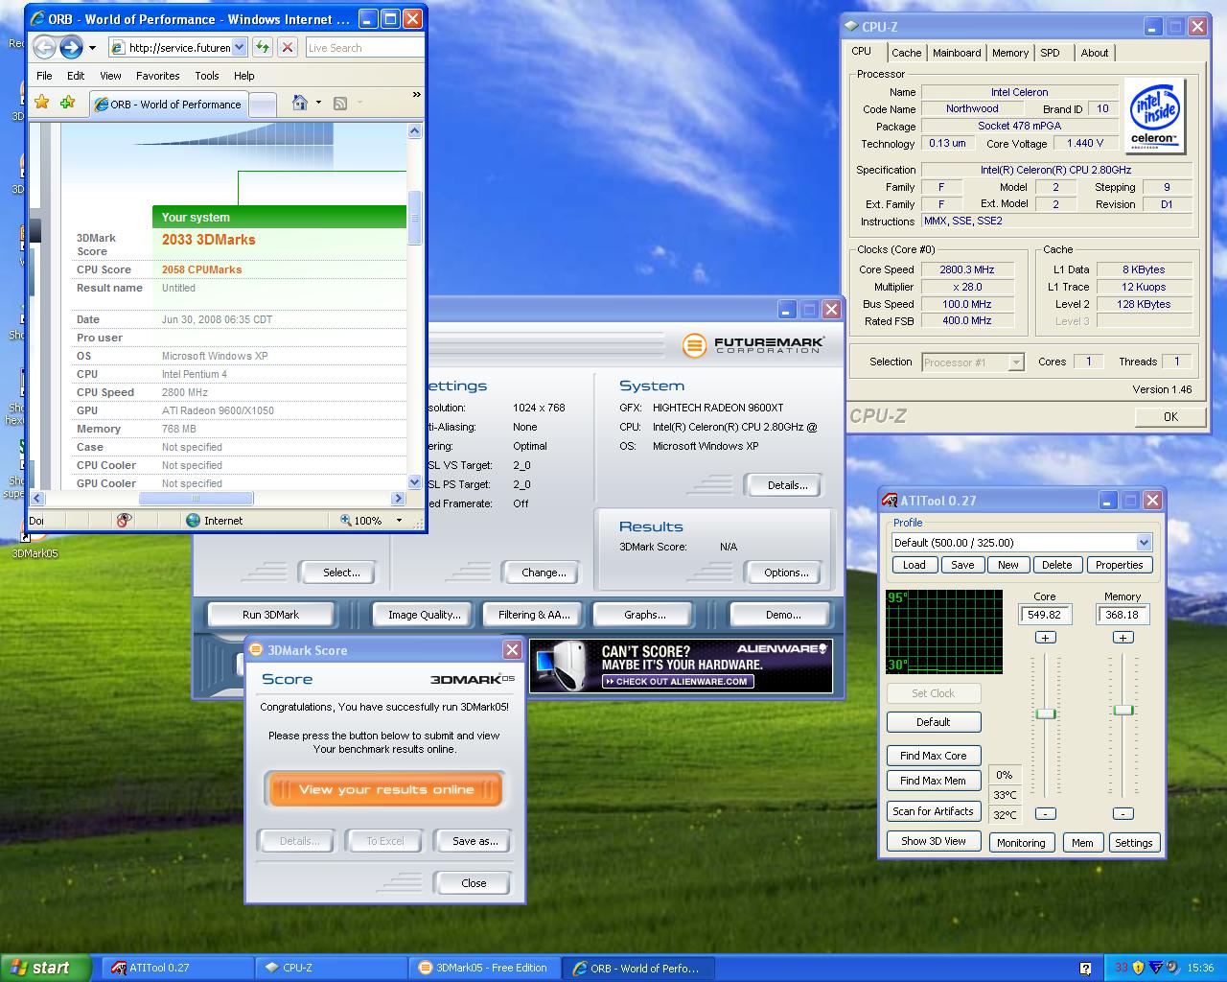Click the Start button on taskbar
The image size is (1227, 982).
coord(46,968)
